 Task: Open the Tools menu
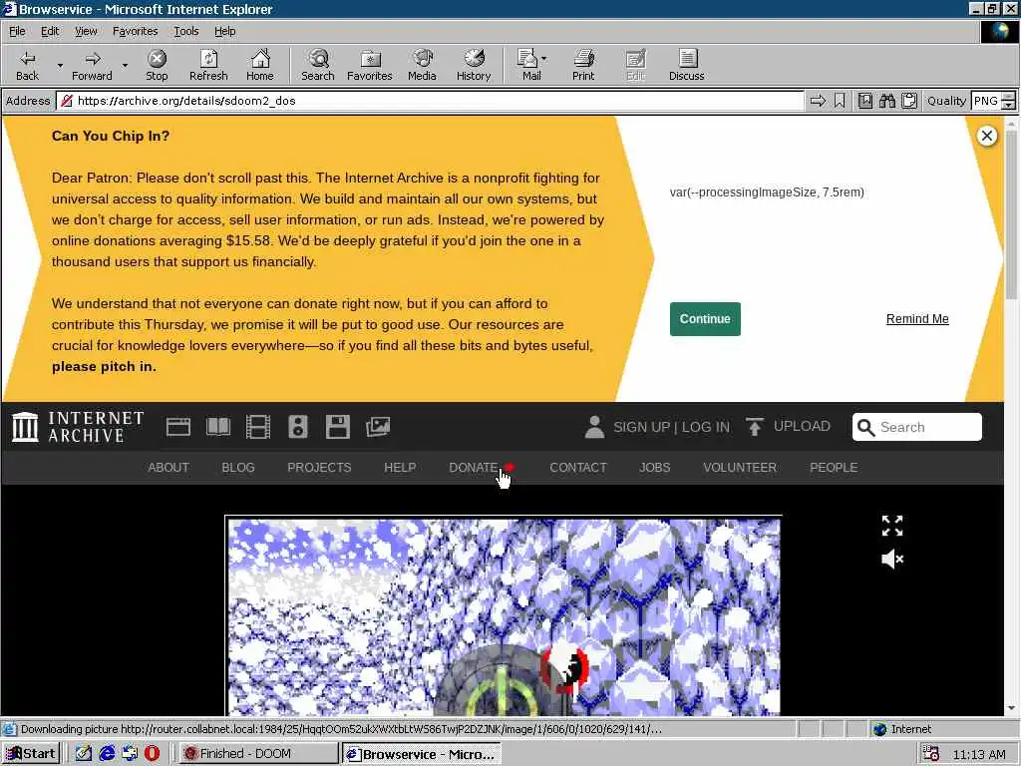pyautogui.click(x=185, y=31)
